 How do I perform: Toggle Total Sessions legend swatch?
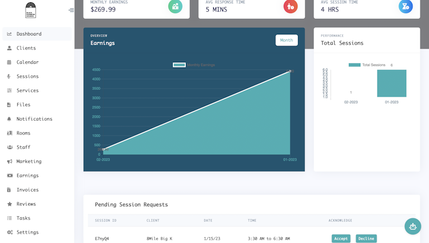click(354, 65)
